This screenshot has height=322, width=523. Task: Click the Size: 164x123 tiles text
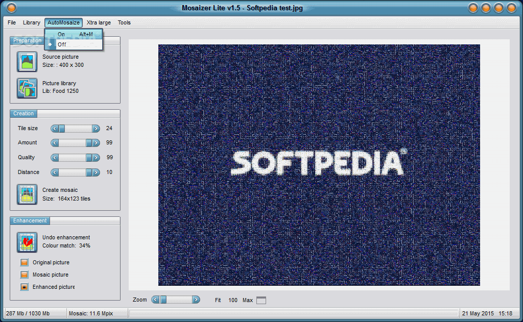coord(66,199)
